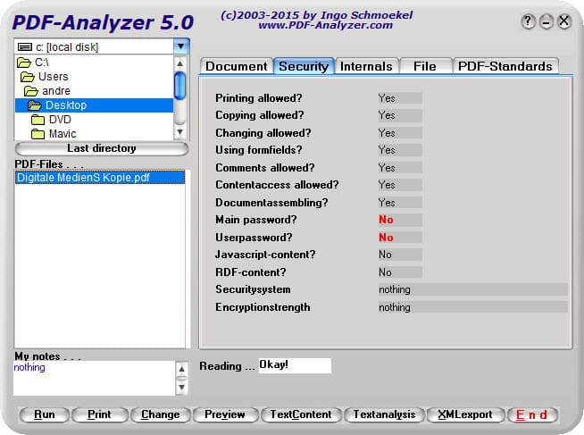Screen dimensions: 584x435
Task: Click the Printing allowed? label
Action: (259, 98)
